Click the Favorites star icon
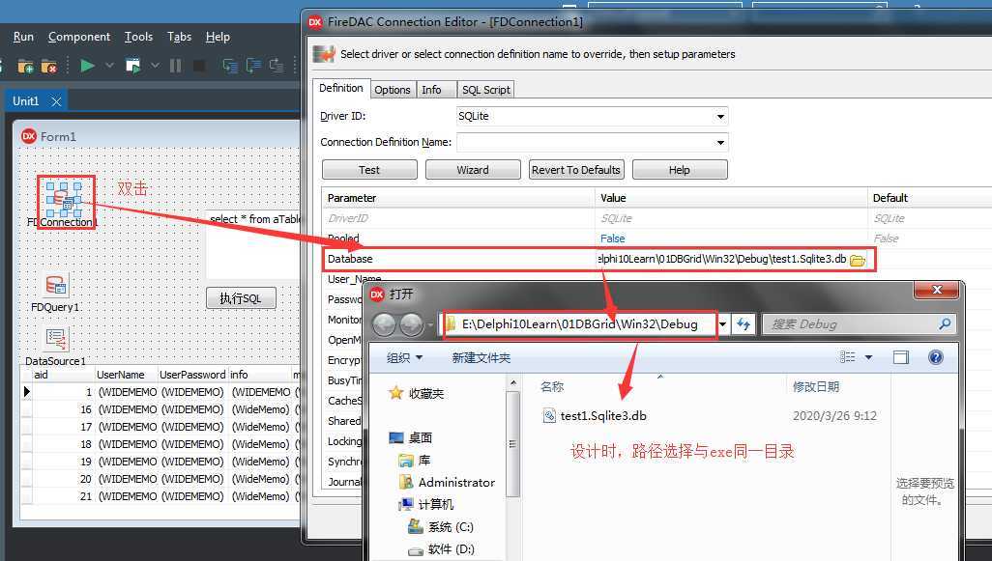This screenshot has height=561, width=992. point(396,394)
